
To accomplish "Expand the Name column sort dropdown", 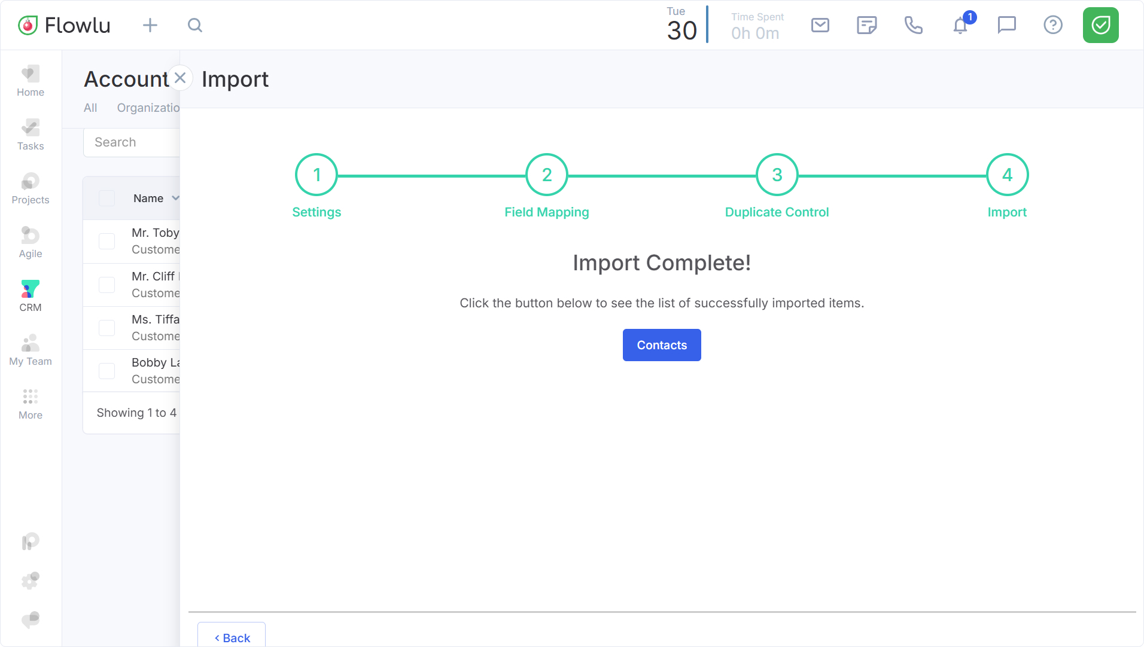I will [x=175, y=199].
